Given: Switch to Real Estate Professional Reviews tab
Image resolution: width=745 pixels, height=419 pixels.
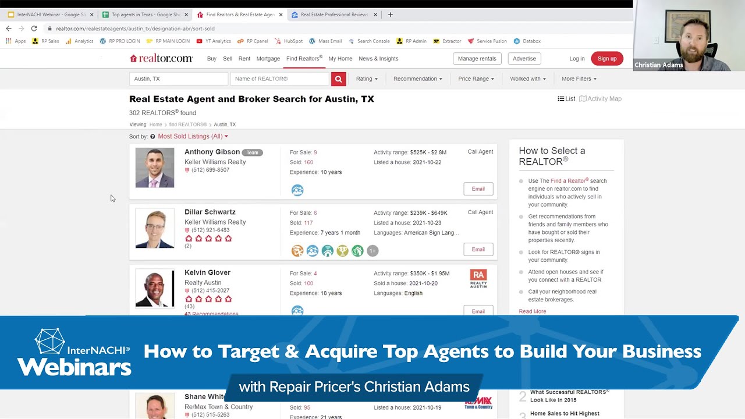Looking at the screenshot, I should pos(334,15).
